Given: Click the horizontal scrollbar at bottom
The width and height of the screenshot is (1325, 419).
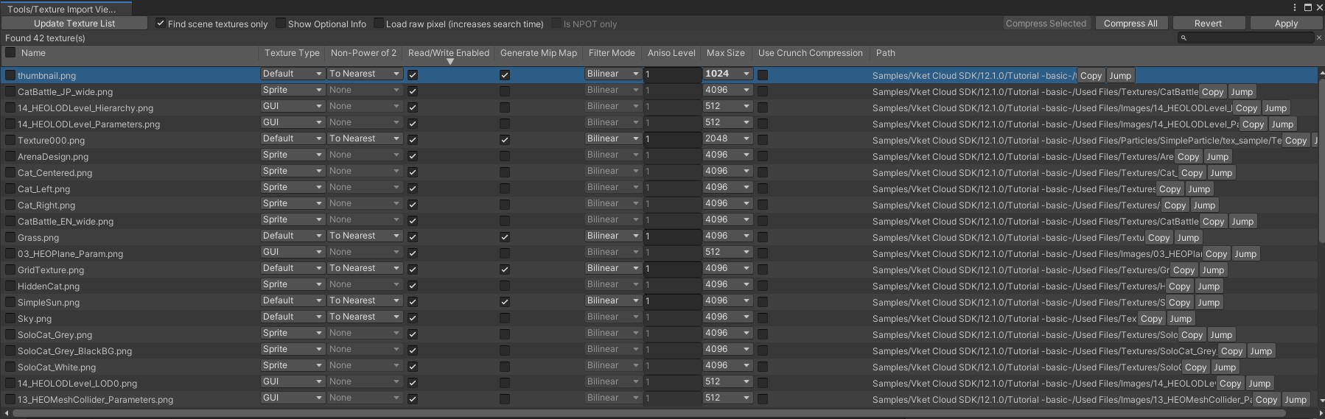Looking at the screenshot, I should (648, 414).
